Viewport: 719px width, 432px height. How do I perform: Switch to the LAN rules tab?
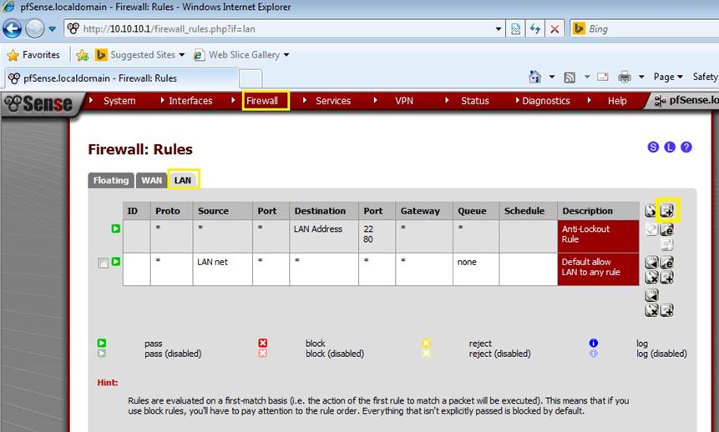click(183, 180)
